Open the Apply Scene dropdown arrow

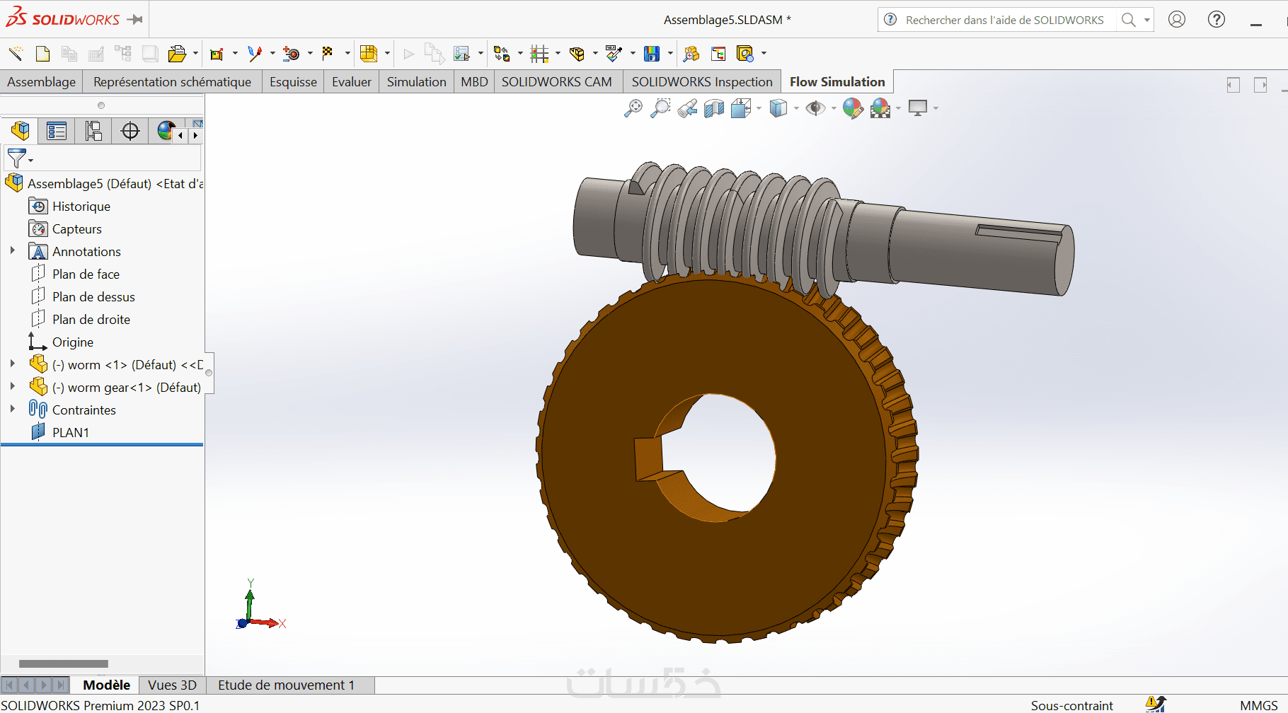point(898,108)
